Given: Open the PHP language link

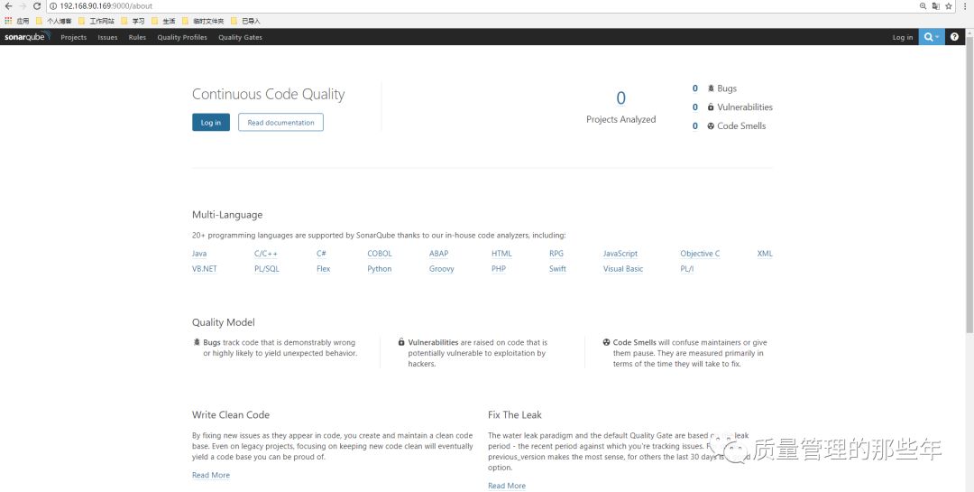Looking at the screenshot, I should tap(499, 269).
